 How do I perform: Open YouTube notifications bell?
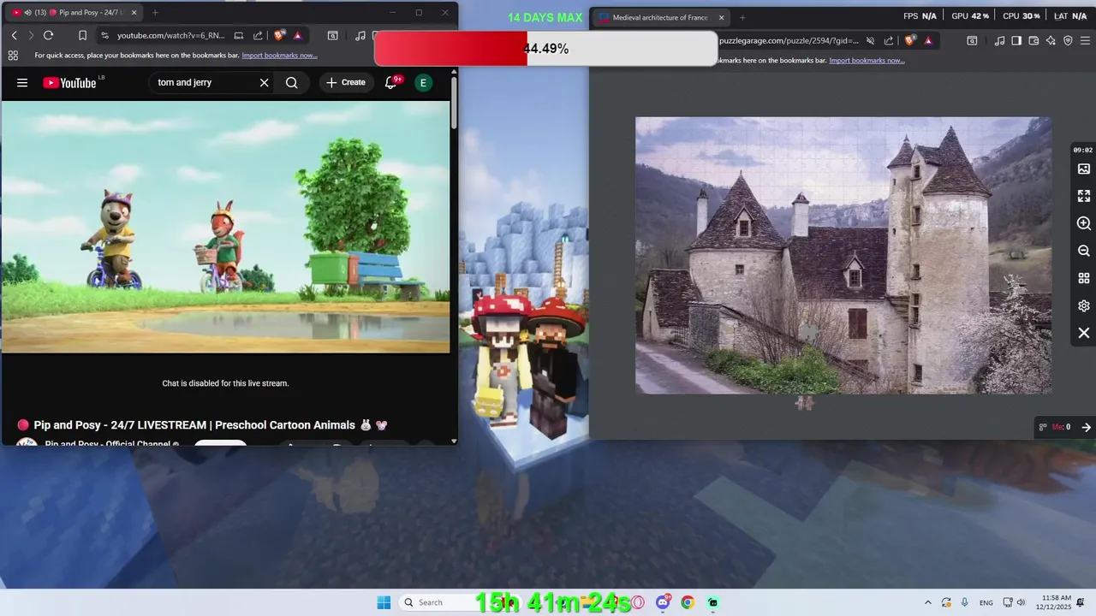391,83
